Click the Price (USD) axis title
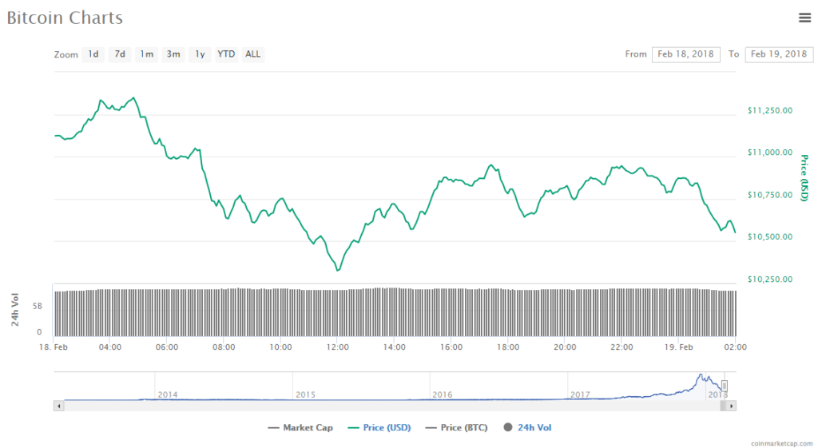Screen dimensions: 818x448 point(804,178)
